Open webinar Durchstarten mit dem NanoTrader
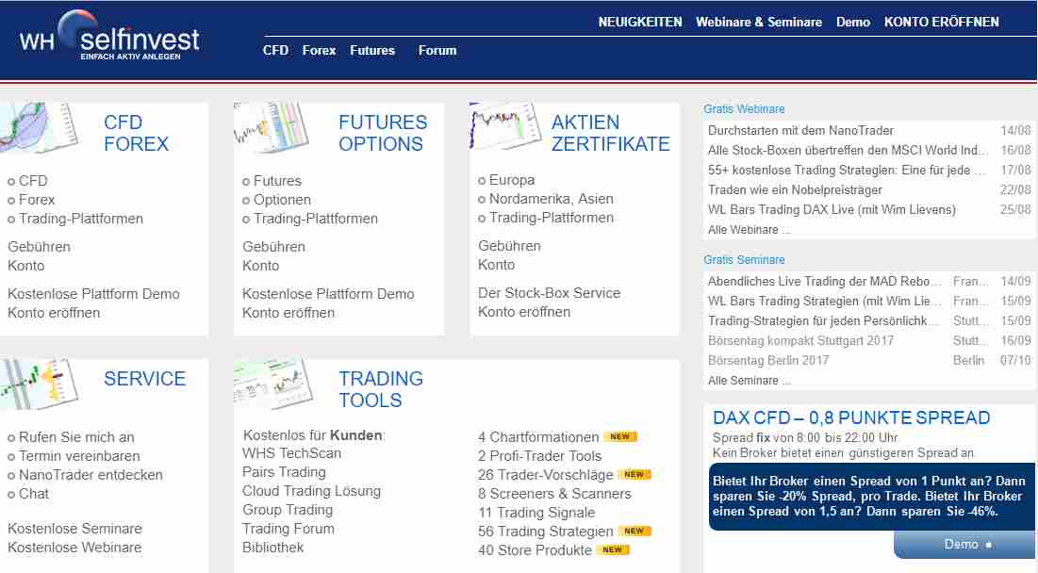The image size is (1038, 573). (x=800, y=130)
